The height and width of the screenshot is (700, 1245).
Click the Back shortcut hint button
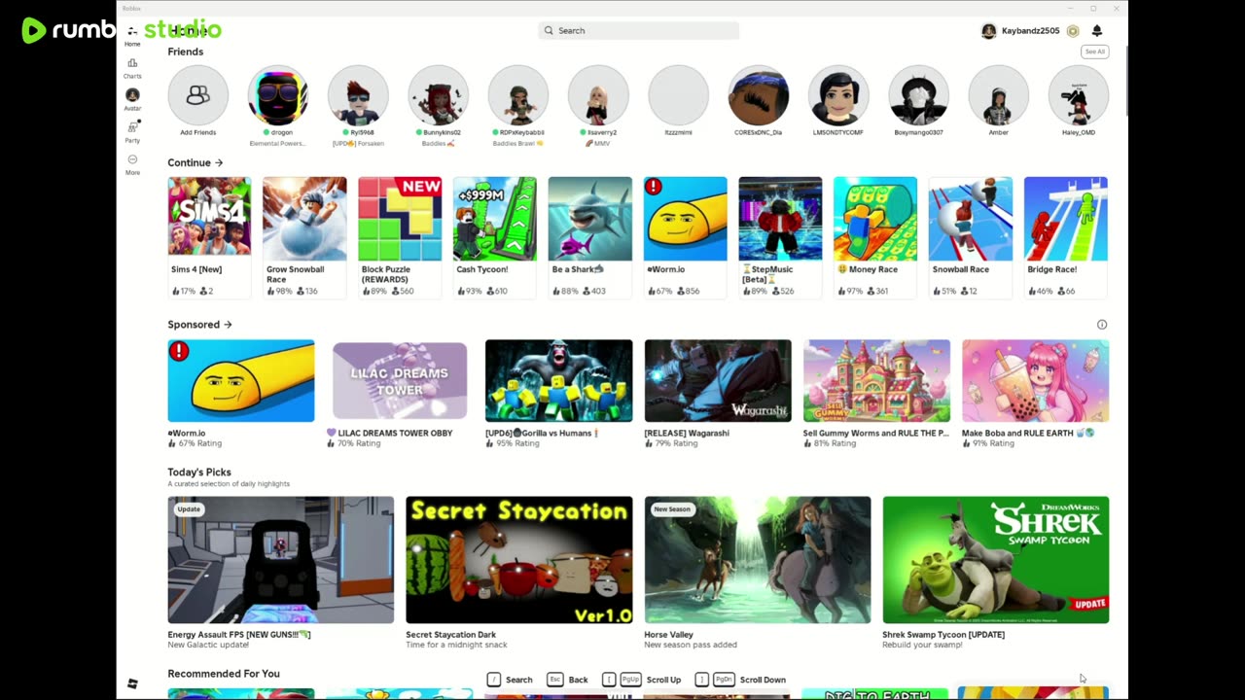coord(568,680)
